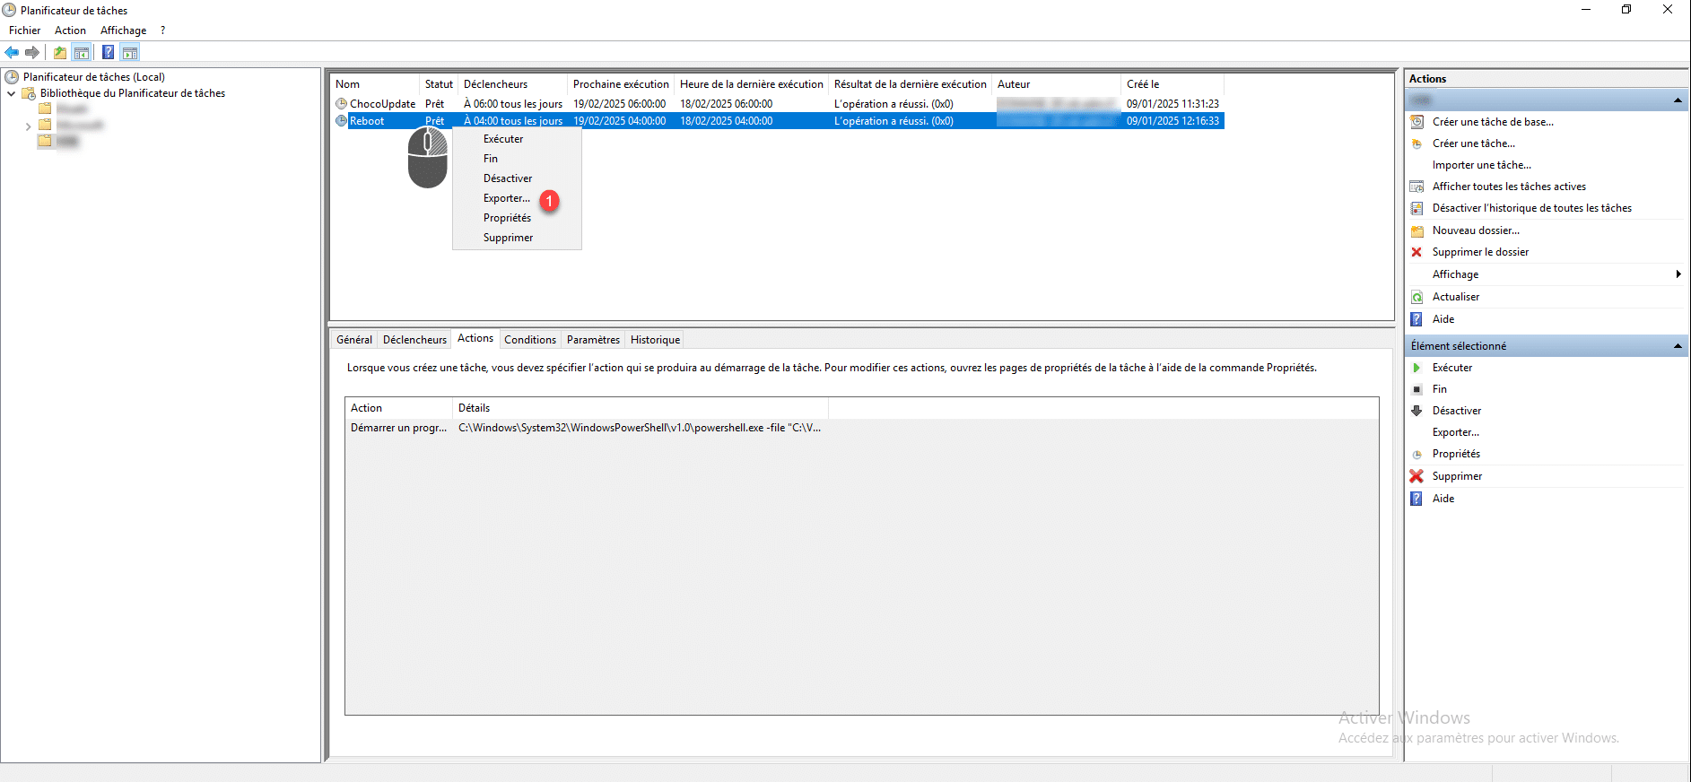The image size is (1691, 782).
Task: Click the Actualiser refresh icon
Action: (1416, 297)
